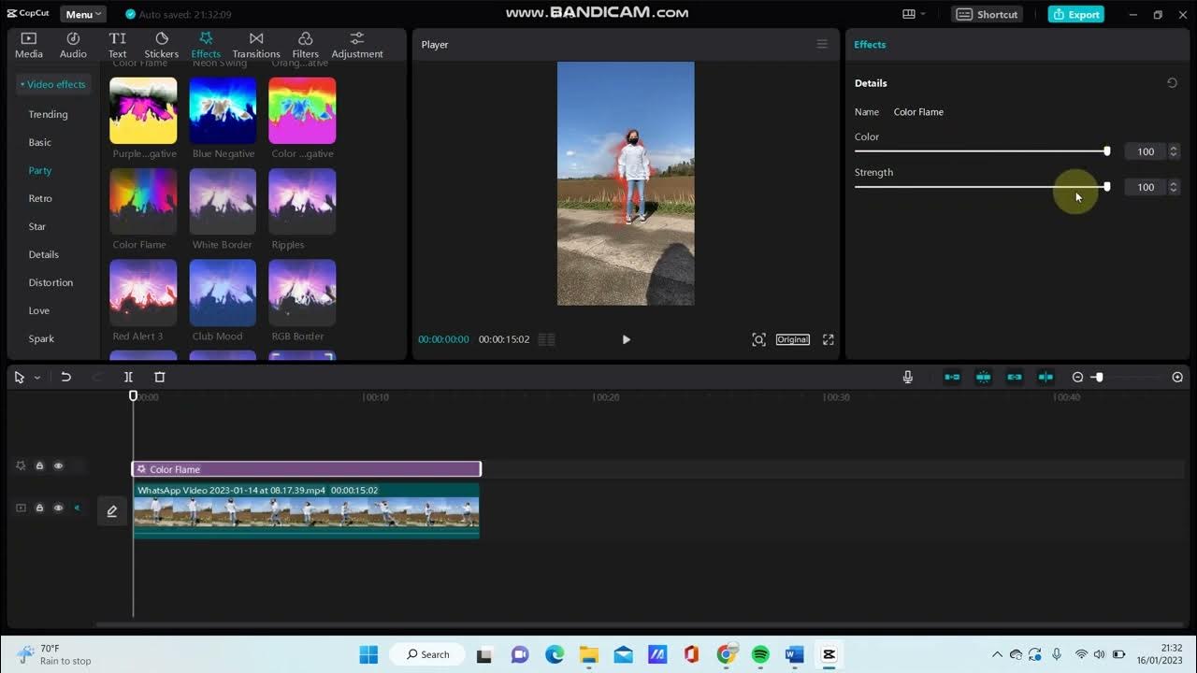1197x673 pixels.
Task: Select the Retro effects category
Action: click(x=40, y=198)
